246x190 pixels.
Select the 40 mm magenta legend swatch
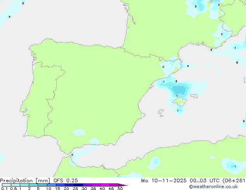coord(105,185)
